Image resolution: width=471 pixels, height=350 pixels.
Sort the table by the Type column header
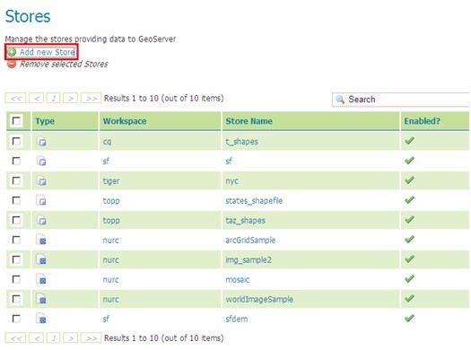pyautogui.click(x=45, y=121)
